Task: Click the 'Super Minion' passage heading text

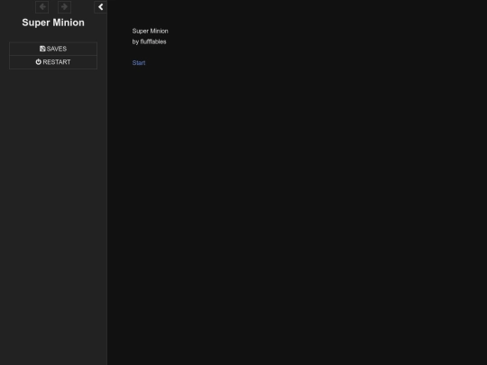Action: [x=150, y=31]
